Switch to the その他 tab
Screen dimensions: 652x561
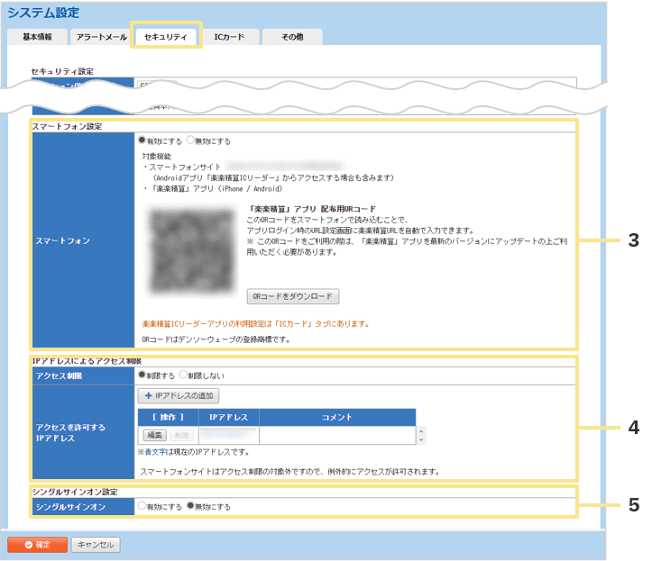click(292, 37)
